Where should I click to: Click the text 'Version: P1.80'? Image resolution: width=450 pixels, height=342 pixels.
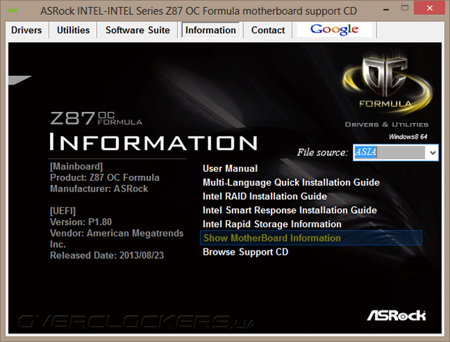click(x=81, y=222)
